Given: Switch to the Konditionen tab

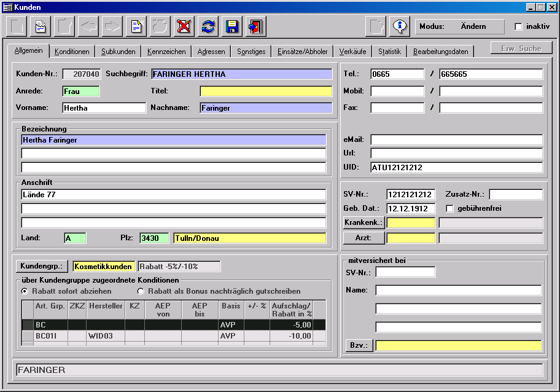Looking at the screenshot, I should tap(72, 52).
